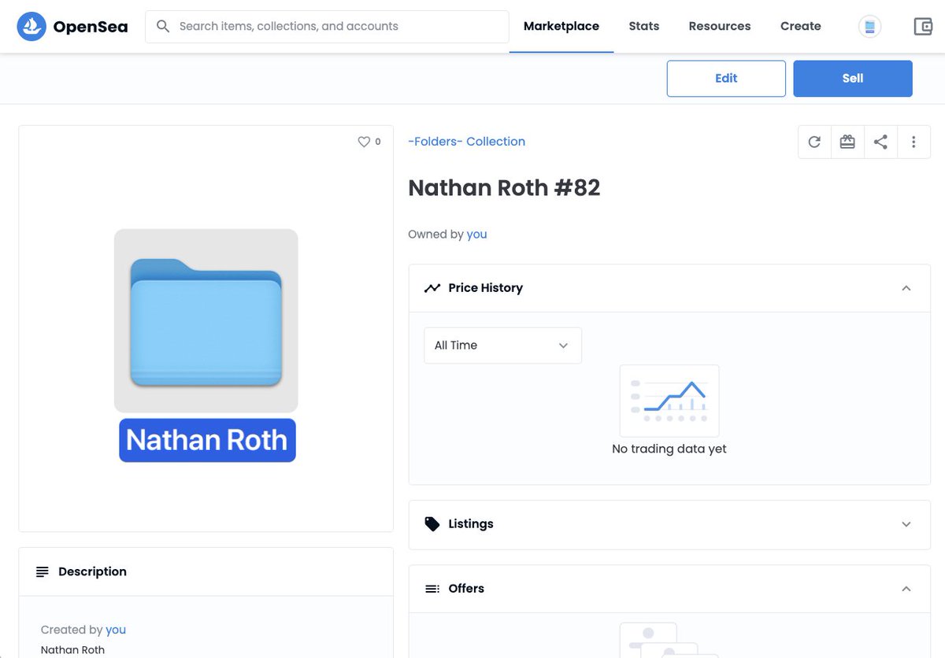945x658 pixels.
Task: Open the more options three-dot menu
Action: (x=913, y=142)
